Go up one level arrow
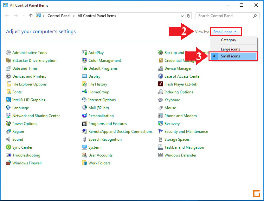 click(31, 15)
